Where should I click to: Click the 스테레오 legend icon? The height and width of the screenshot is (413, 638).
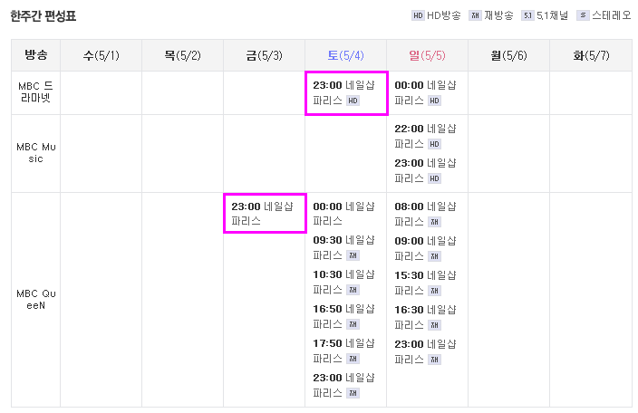coord(583,16)
